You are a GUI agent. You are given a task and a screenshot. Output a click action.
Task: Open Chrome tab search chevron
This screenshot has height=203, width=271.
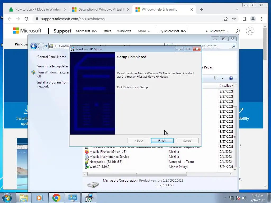point(236,10)
